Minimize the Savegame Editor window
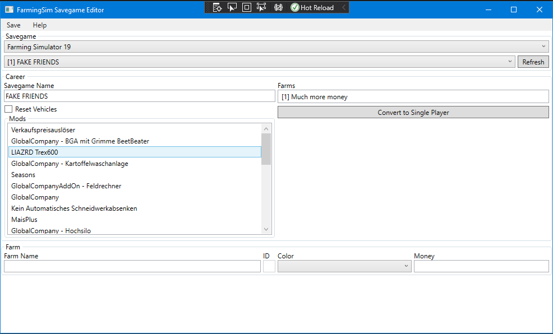 click(x=489, y=10)
